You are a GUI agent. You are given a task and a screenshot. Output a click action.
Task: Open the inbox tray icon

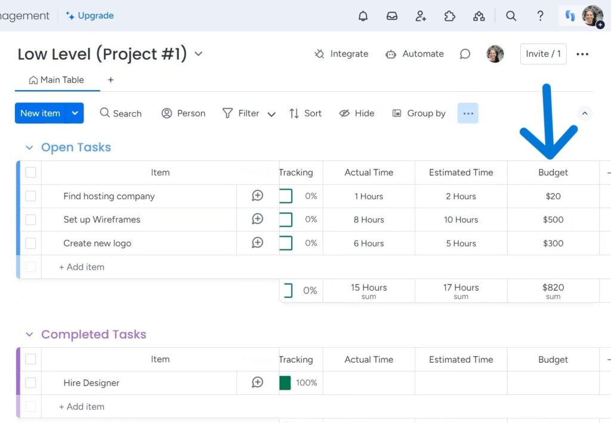[392, 16]
